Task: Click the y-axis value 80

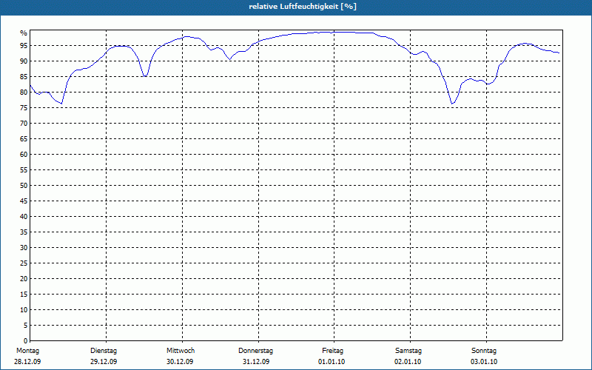Action: tap(24, 92)
